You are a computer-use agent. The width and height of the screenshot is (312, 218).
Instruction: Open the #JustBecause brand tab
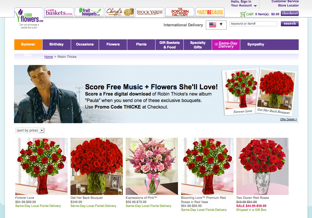tap(210, 12)
